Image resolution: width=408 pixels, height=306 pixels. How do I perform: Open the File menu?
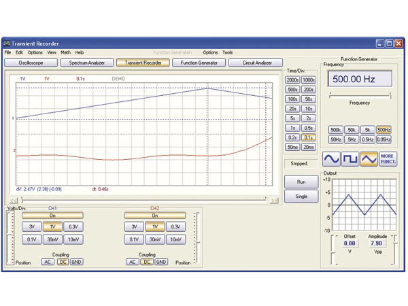[7, 52]
